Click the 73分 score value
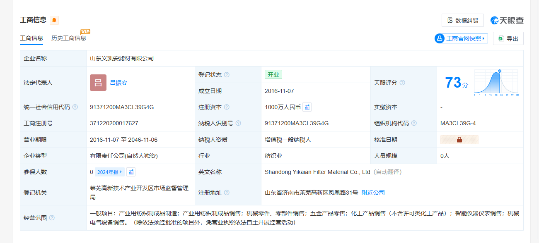The height and width of the screenshot is (243, 539). [457, 83]
